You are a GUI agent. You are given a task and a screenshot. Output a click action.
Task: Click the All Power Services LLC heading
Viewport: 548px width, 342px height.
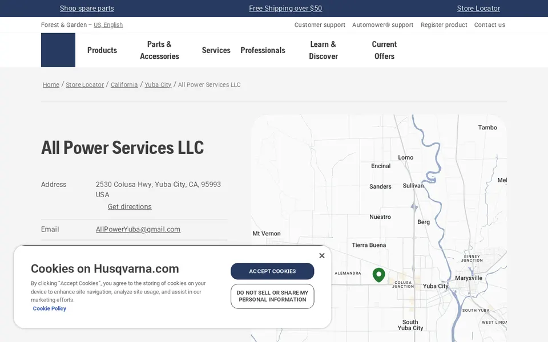122,148
